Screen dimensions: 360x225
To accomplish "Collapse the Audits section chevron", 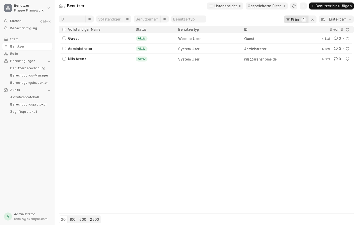I will click(x=49, y=90).
